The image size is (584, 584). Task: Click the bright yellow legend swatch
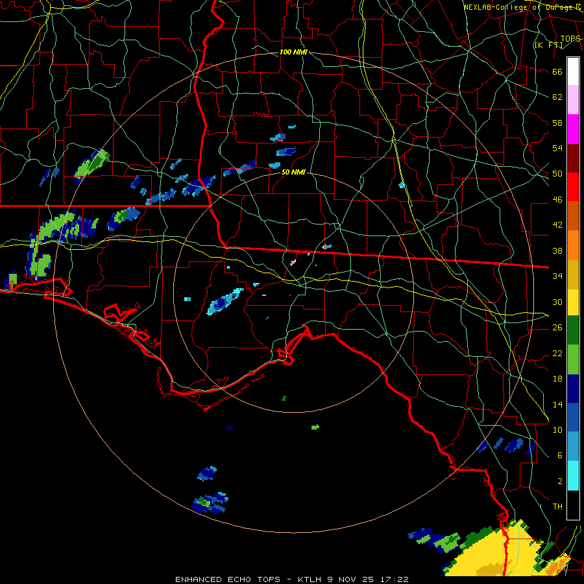pos(573,302)
